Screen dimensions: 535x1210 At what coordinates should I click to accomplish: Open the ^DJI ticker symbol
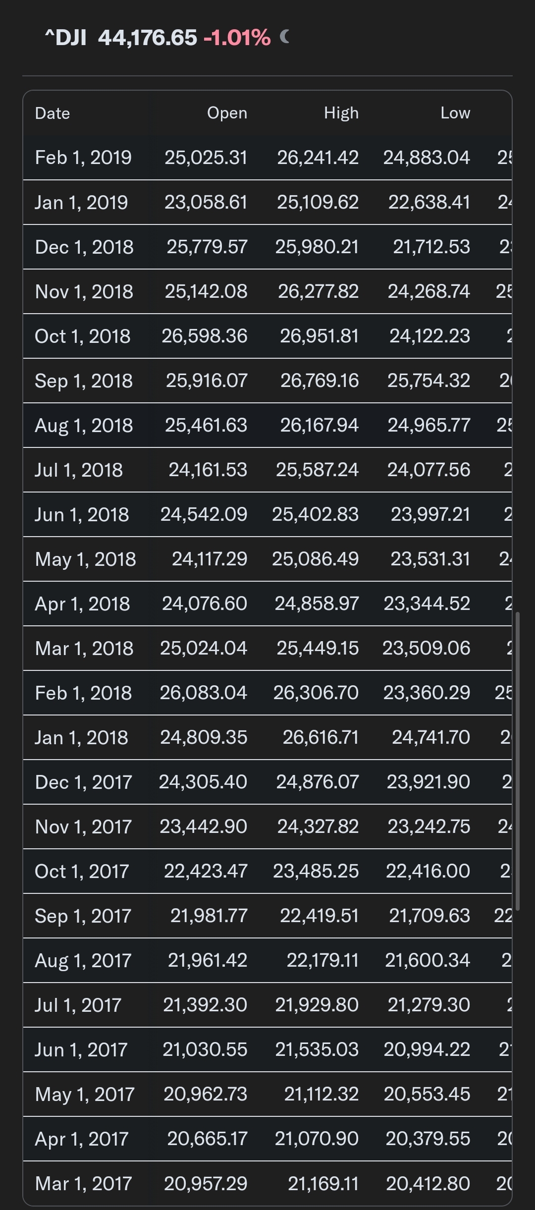click(65, 38)
